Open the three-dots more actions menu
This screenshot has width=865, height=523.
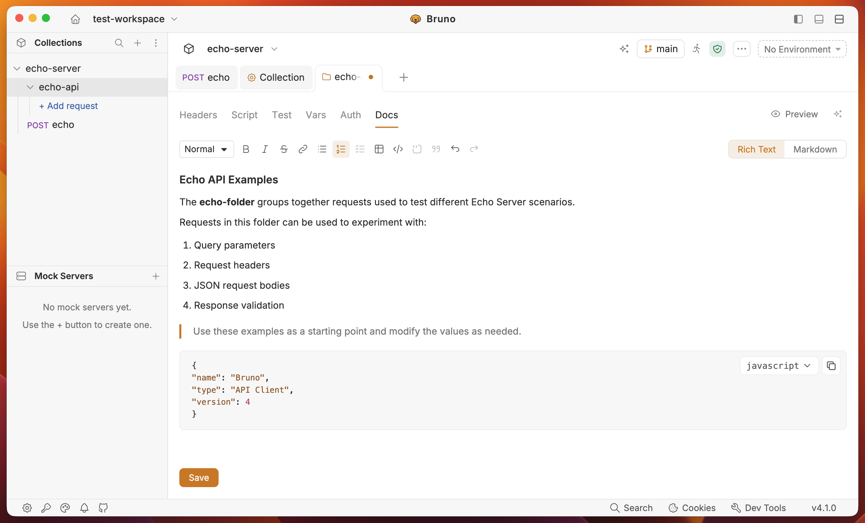tap(742, 49)
